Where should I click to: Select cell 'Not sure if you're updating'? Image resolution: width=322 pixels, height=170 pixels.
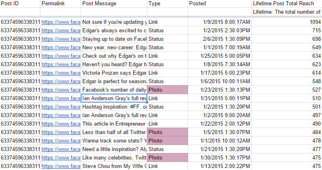[114, 22]
